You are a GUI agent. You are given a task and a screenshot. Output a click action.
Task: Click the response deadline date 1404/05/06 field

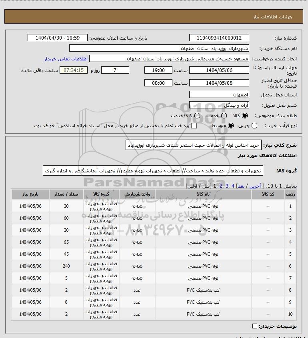coord(219,70)
